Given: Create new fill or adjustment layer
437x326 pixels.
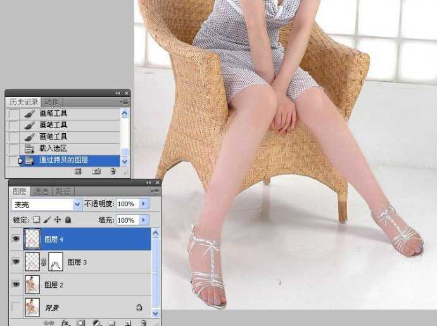Looking at the screenshot, I should pos(96,323).
